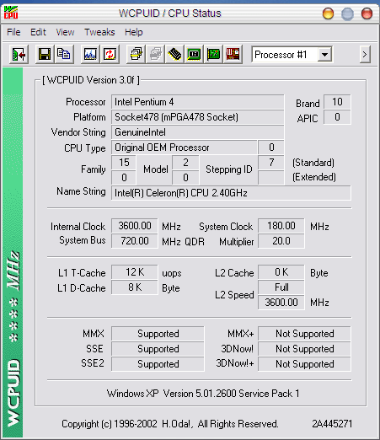
Task: Open the real-time clock graph icon
Action: [90, 54]
